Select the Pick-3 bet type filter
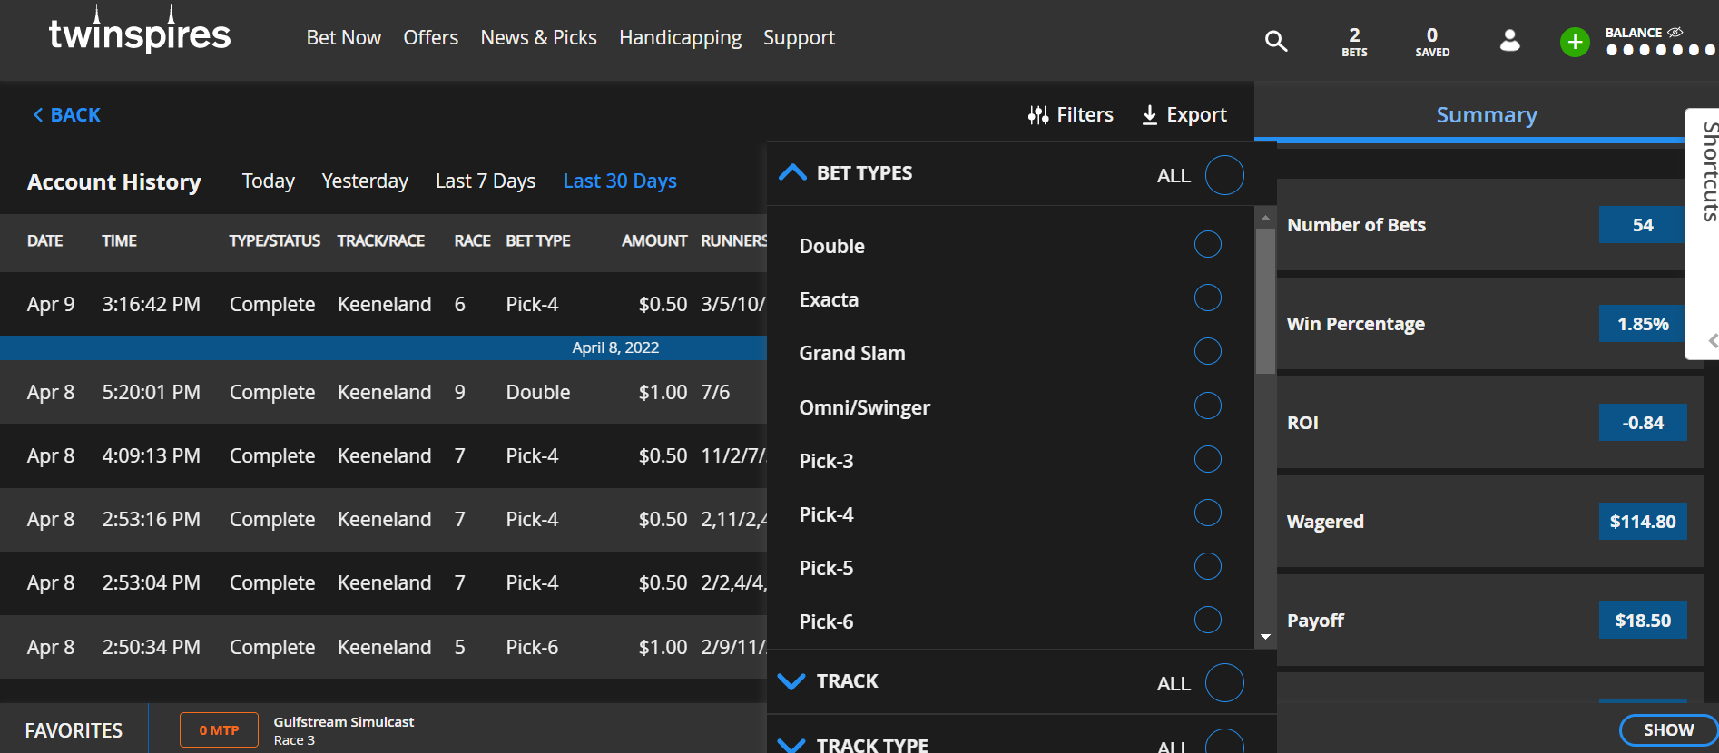Image resolution: width=1719 pixels, height=753 pixels. click(1207, 459)
